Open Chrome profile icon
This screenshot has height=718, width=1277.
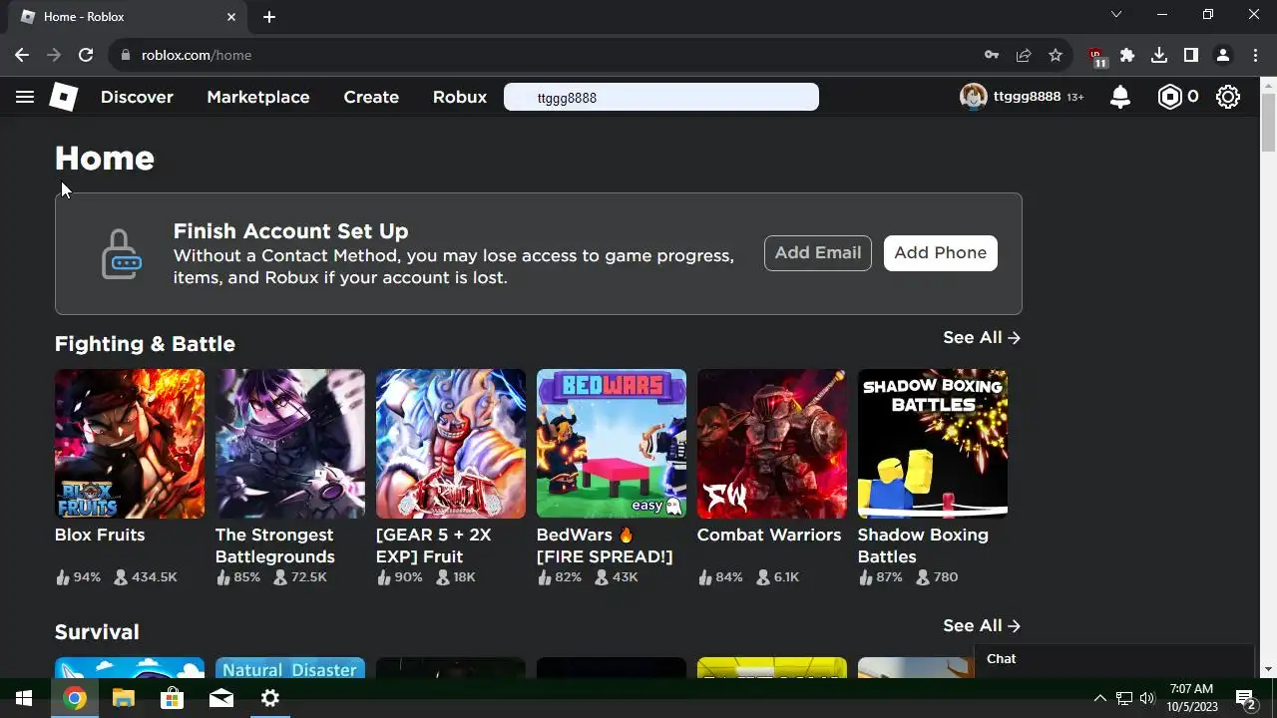click(x=1223, y=55)
